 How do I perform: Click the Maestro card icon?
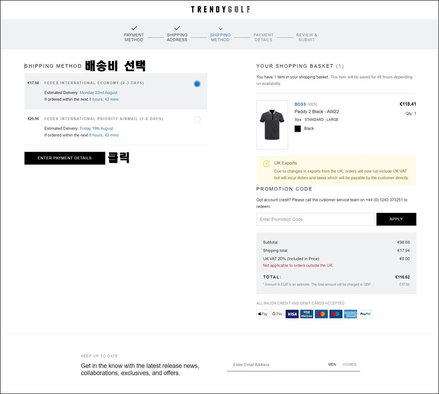336,314
